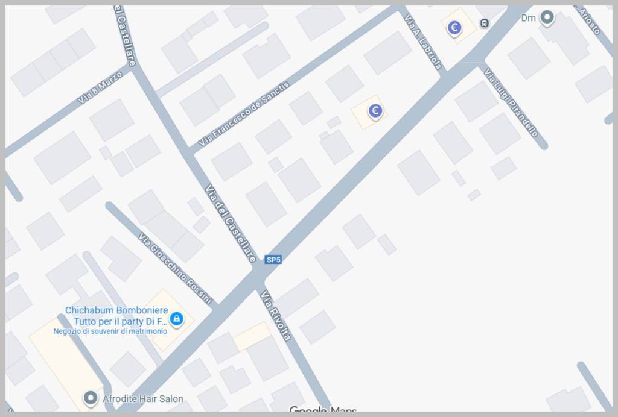The image size is (618, 417).
Task: Click the SP5 road shield badge
Action: 273,260
